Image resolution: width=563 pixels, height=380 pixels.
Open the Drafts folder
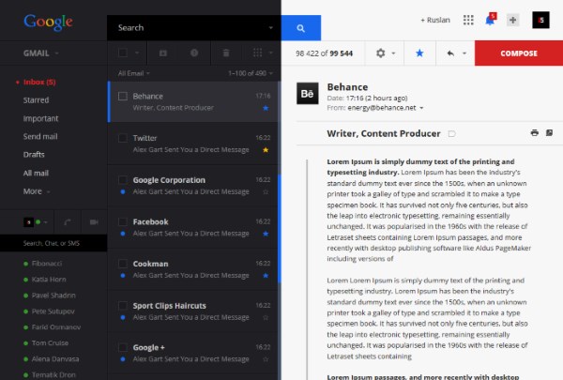click(x=34, y=155)
